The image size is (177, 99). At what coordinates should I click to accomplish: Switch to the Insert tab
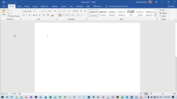tap(19, 6)
